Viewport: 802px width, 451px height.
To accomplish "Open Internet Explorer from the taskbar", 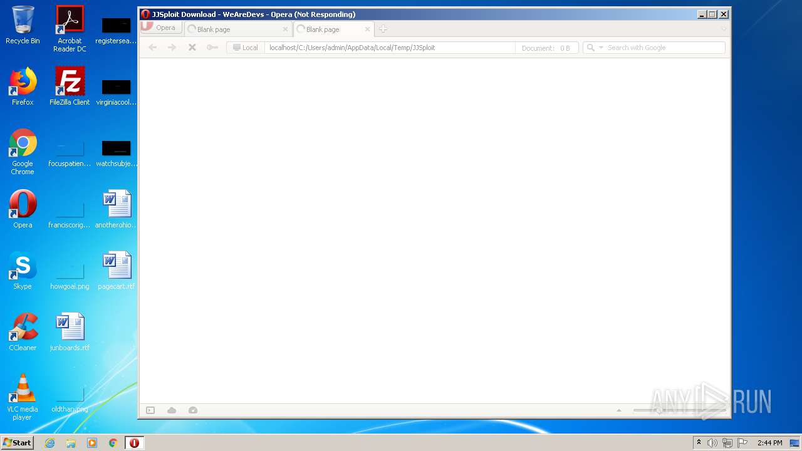I will [49, 443].
